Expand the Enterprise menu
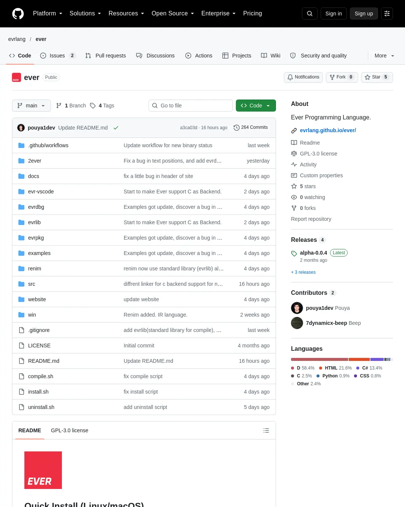Image resolution: width=405 pixels, height=507 pixels. (218, 14)
